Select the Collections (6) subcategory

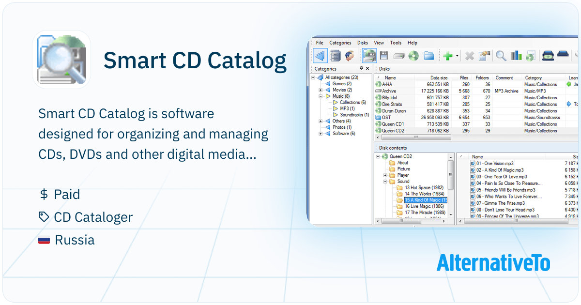click(x=352, y=103)
